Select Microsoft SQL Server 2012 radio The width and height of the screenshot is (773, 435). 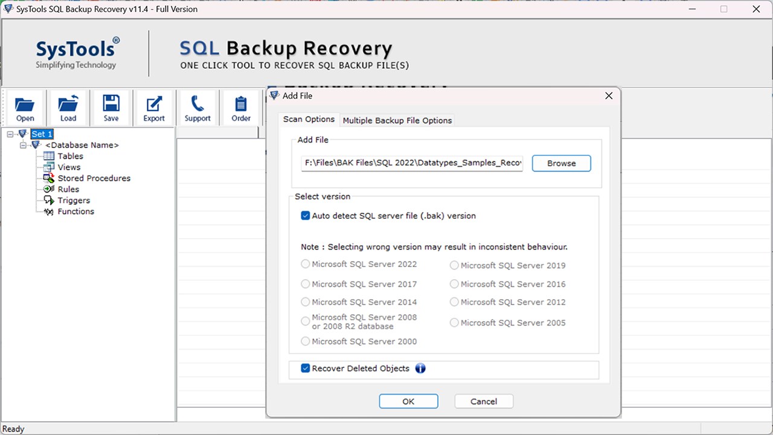click(x=454, y=302)
